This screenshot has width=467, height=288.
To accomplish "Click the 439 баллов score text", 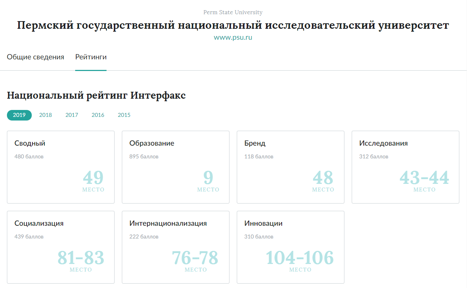I will click(29, 237).
